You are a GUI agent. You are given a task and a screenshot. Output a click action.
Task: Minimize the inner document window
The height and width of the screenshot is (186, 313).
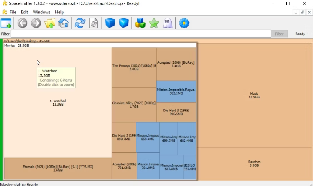pyautogui.click(x=296, y=13)
